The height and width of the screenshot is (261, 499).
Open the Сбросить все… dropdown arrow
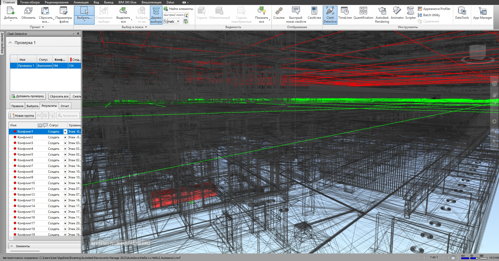click(53, 20)
